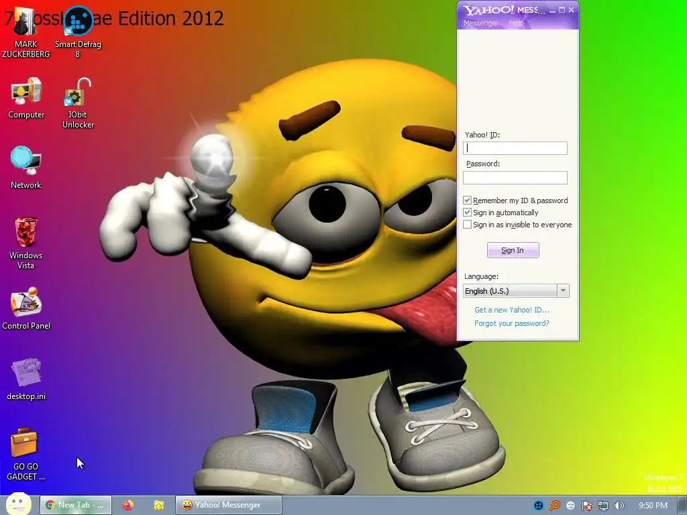This screenshot has height=515, width=687.
Task: Select the Control Panel desktop icon
Action: pos(26,308)
